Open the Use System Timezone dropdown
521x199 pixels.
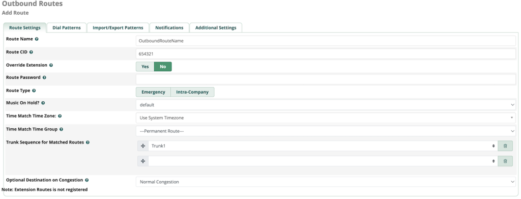(326, 118)
